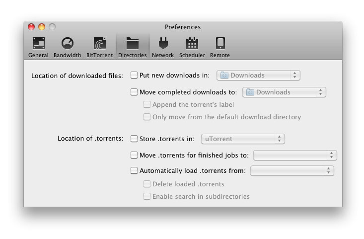Screen dimensions: 364x239
Task: Open the automatic load folder dropdown
Action: tap(292, 170)
